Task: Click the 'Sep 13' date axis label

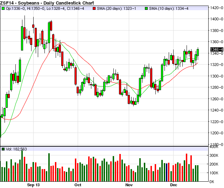Action: click(33, 185)
